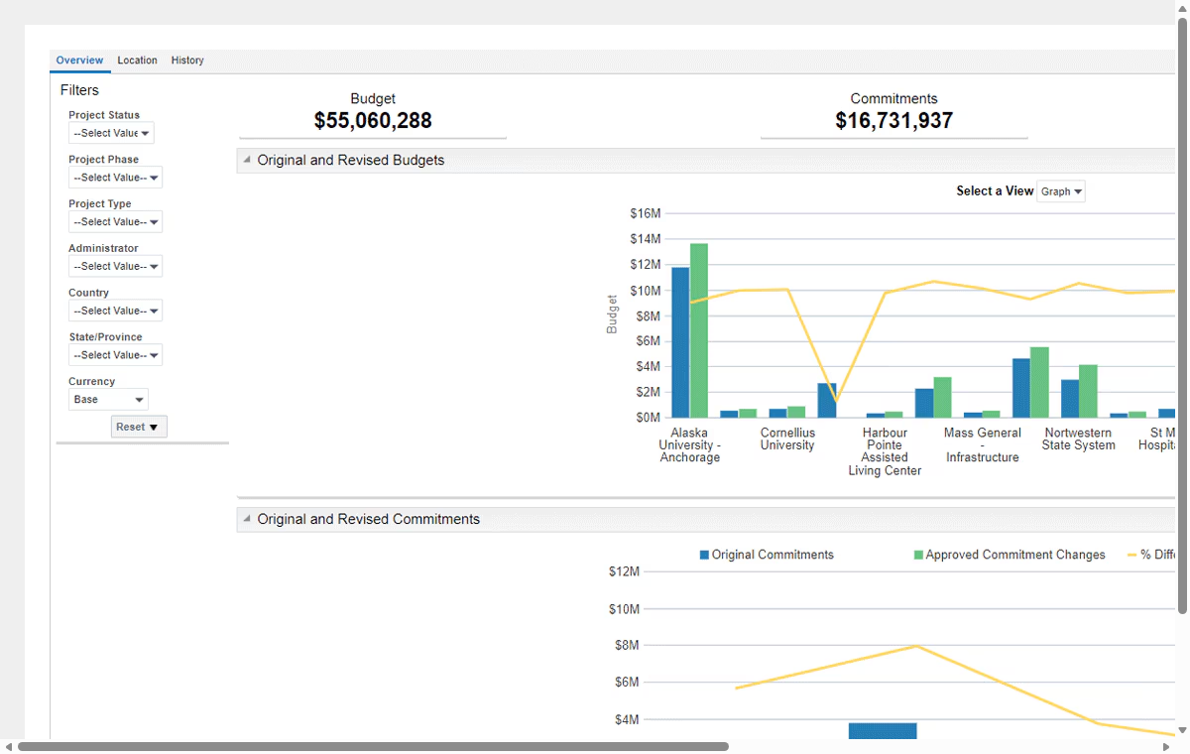Switch to the History tab
Viewport: 1190px width, 754px height.
click(x=187, y=61)
